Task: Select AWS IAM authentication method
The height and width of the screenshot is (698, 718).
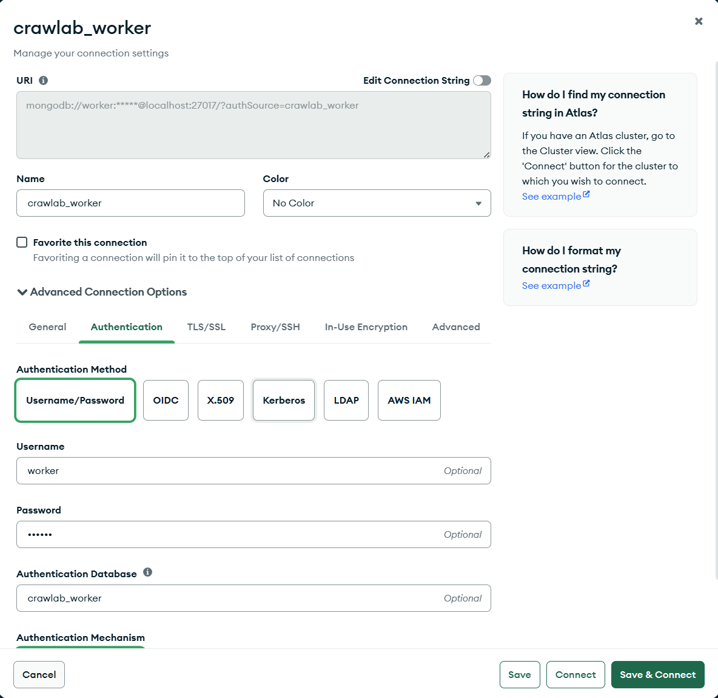Action: point(409,400)
